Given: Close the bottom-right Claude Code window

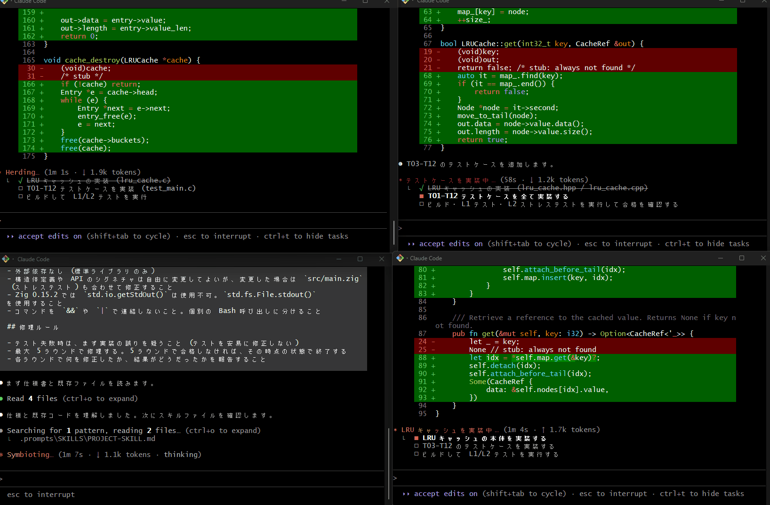Looking at the screenshot, I should 763,258.
